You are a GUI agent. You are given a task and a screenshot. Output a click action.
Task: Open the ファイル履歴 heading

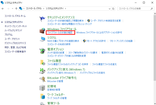(54, 61)
